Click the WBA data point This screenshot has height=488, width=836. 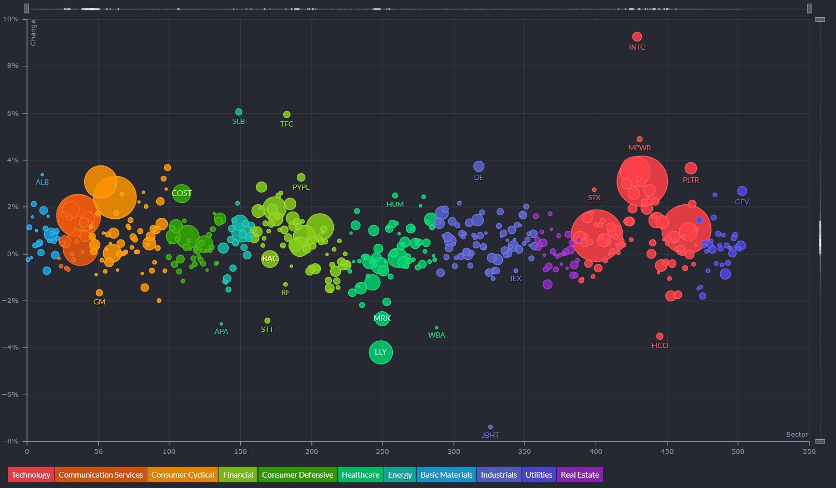[x=436, y=328]
